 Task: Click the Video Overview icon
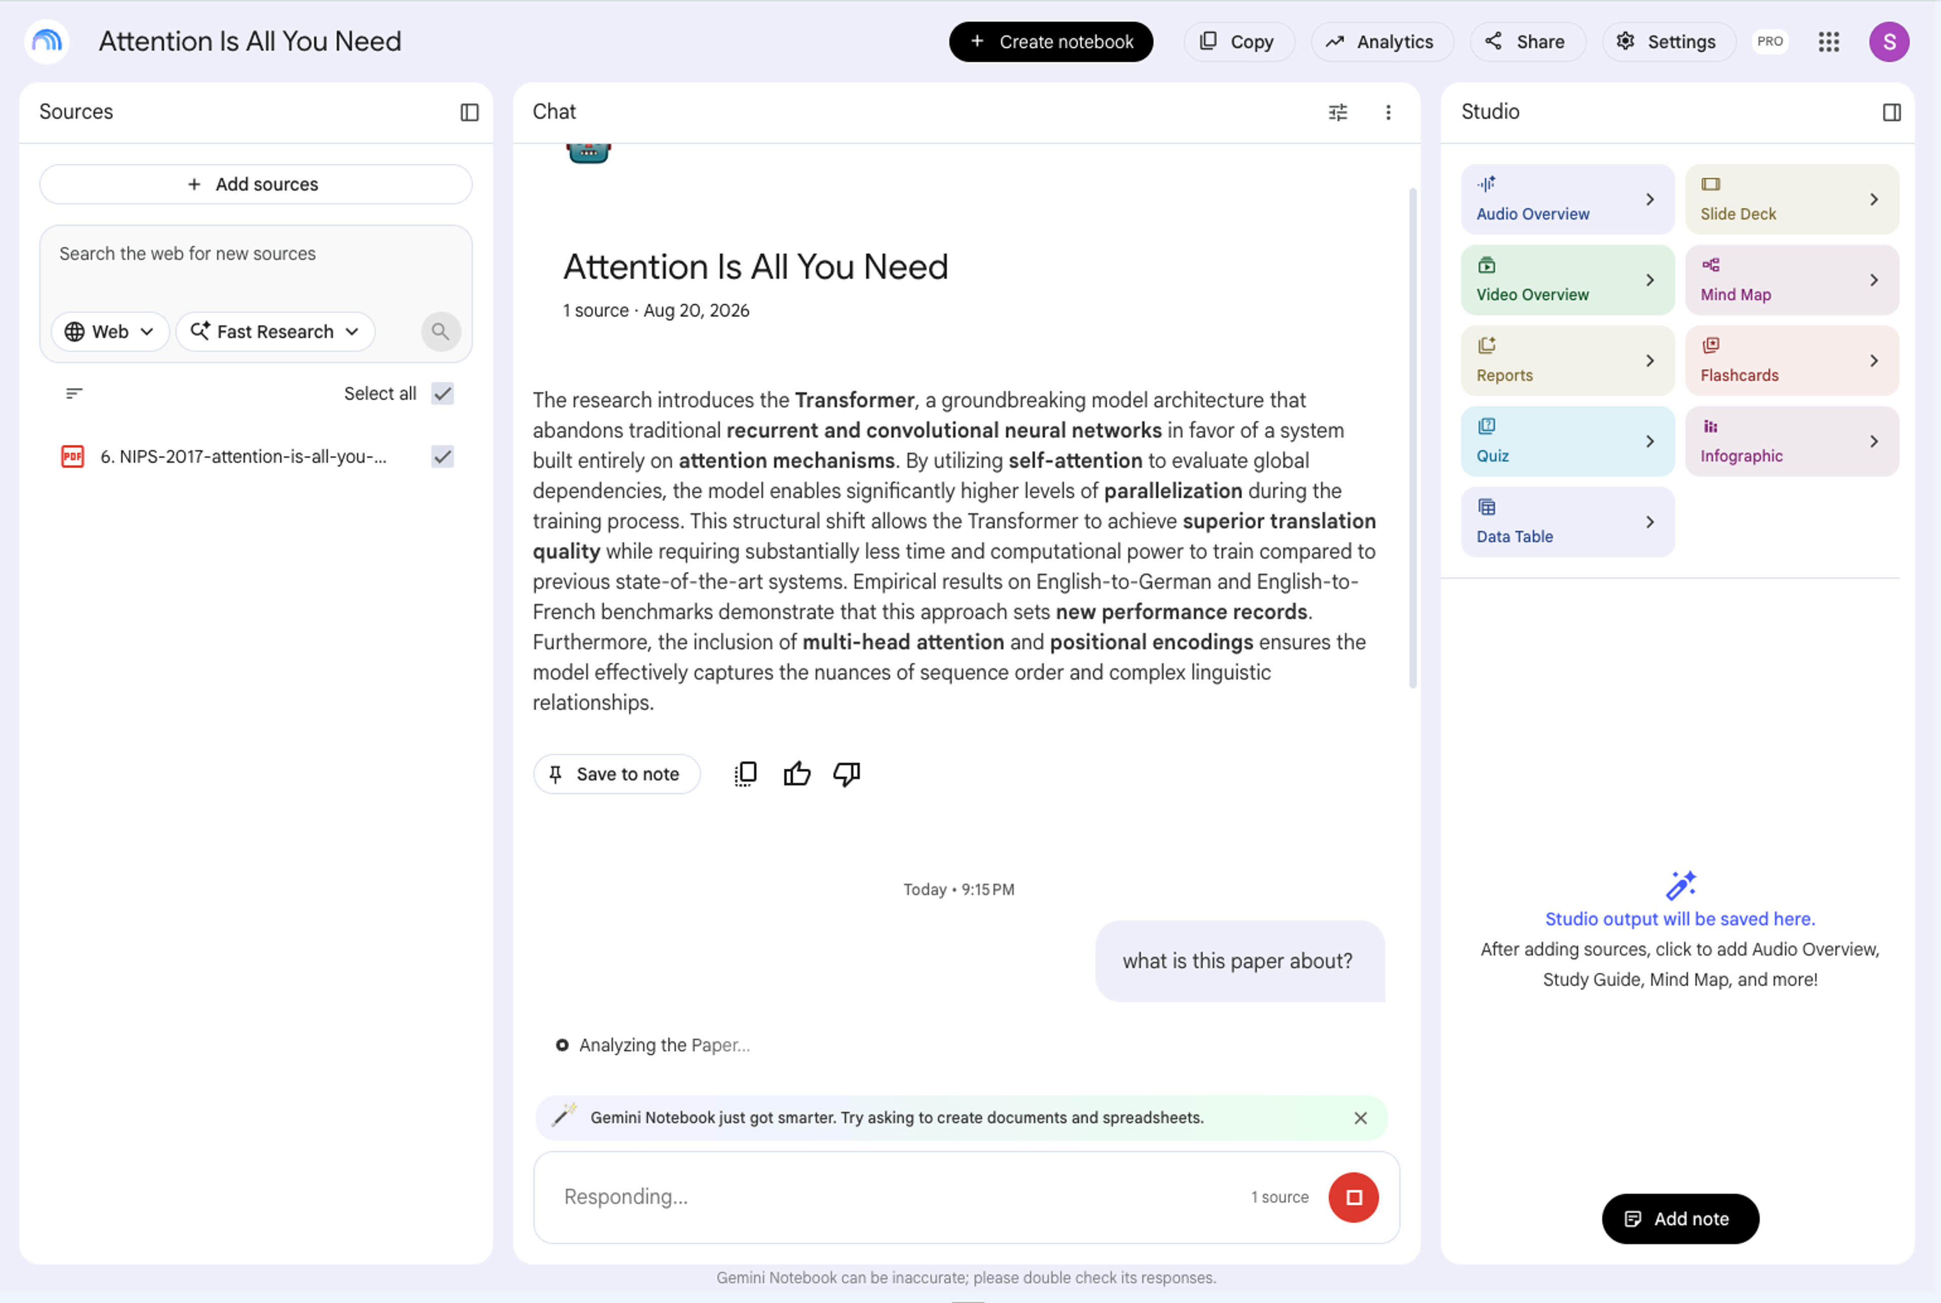[x=1487, y=265]
